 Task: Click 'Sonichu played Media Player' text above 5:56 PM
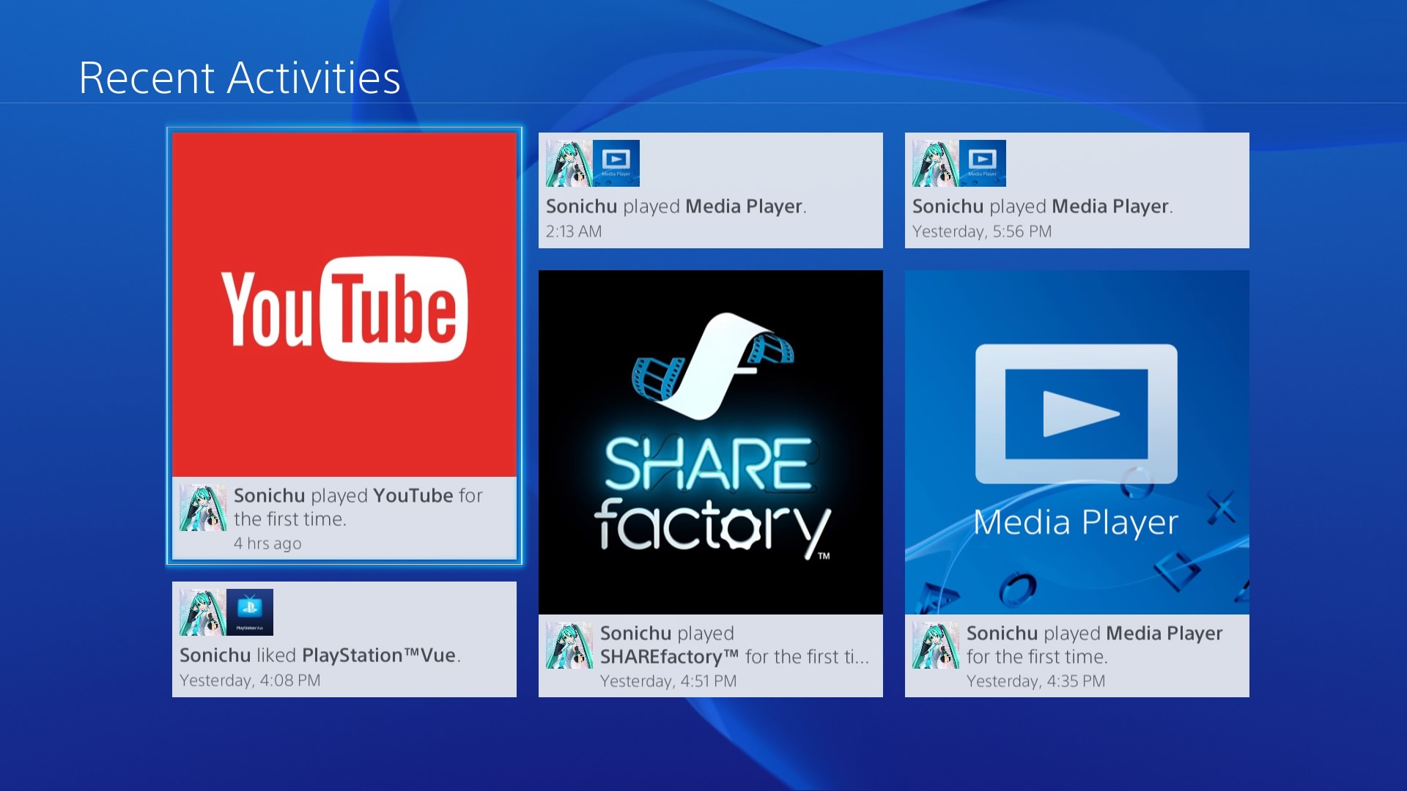coord(1042,207)
